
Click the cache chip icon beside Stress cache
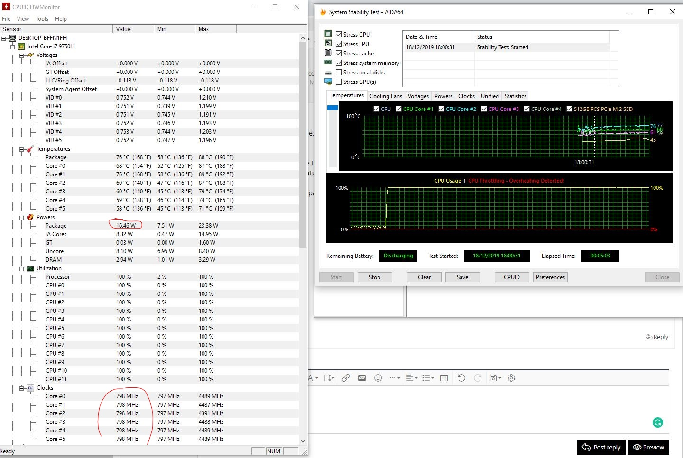[328, 53]
